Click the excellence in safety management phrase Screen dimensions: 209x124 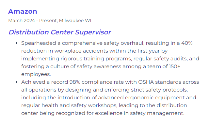(139, 113)
